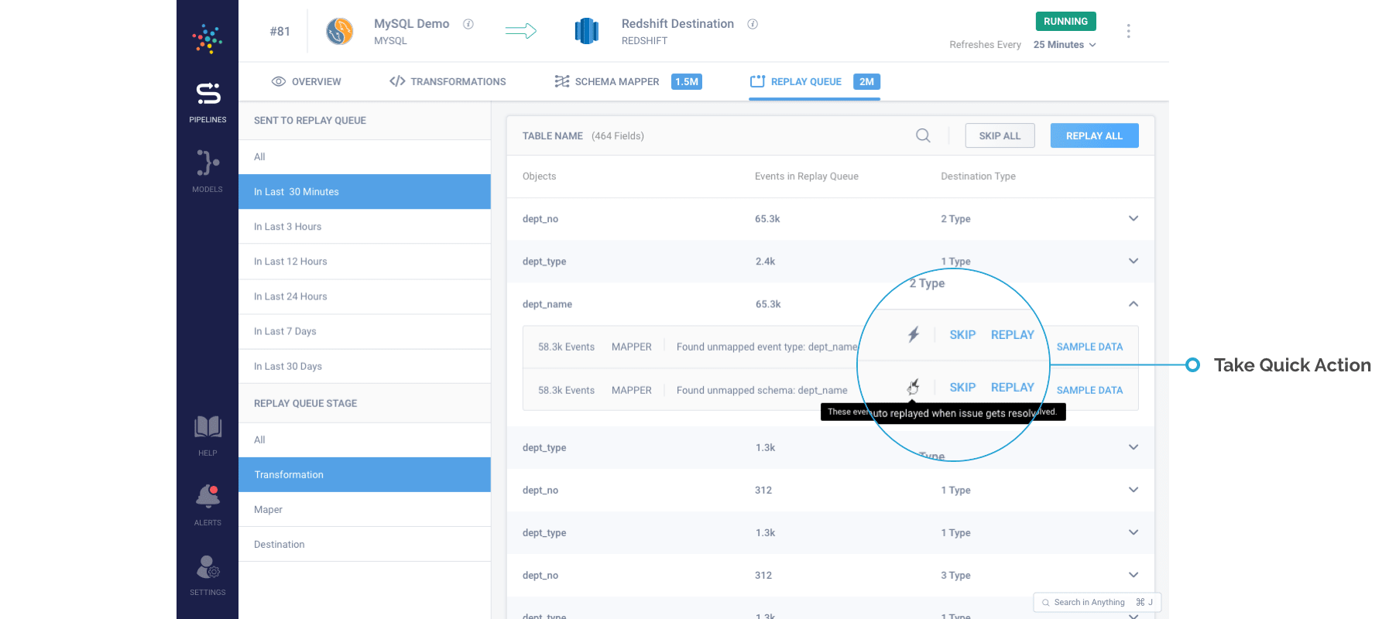Click the Redshift Destination icon
This screenshot has height=619, width=1389.
coord(587,31)
